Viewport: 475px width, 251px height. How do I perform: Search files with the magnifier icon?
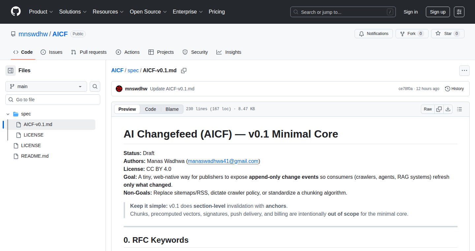click(95, 86)
